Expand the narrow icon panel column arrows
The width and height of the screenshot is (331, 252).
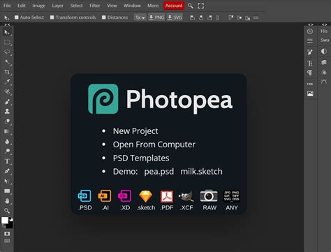click(311, 24)
